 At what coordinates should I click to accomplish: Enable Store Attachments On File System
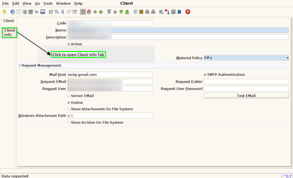(69, 109)
